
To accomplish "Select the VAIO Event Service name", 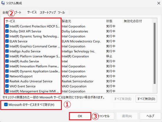I will click(22, 86).
